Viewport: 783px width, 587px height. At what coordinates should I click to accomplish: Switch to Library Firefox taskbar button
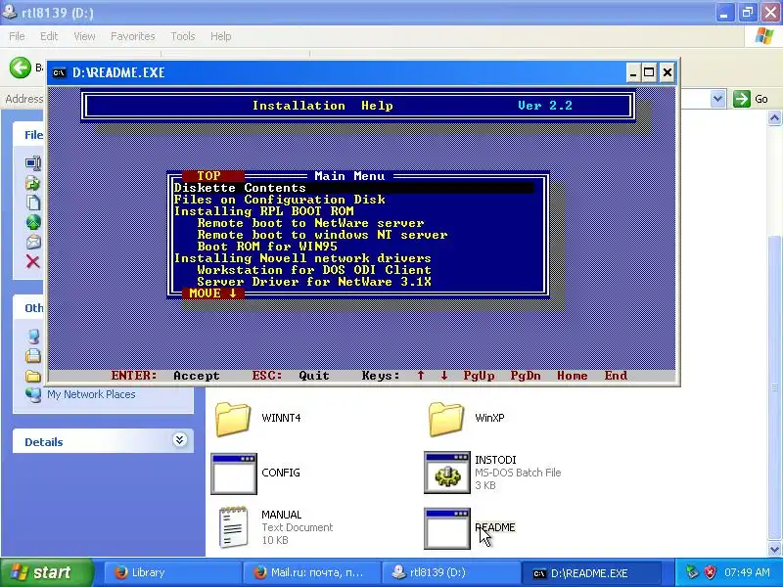click(x=172, y=572)
